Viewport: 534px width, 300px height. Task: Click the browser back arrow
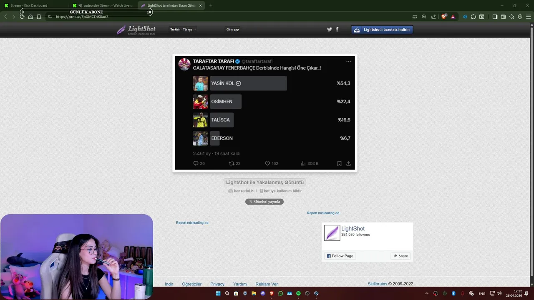(5, 17)
